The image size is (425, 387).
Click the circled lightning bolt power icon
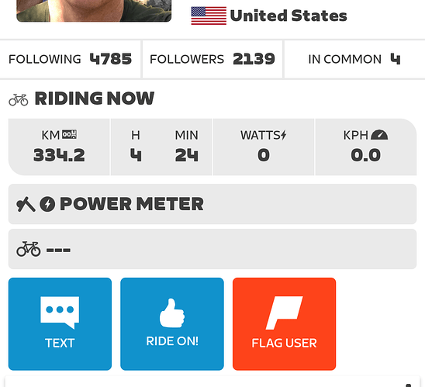tap(47, 204)
